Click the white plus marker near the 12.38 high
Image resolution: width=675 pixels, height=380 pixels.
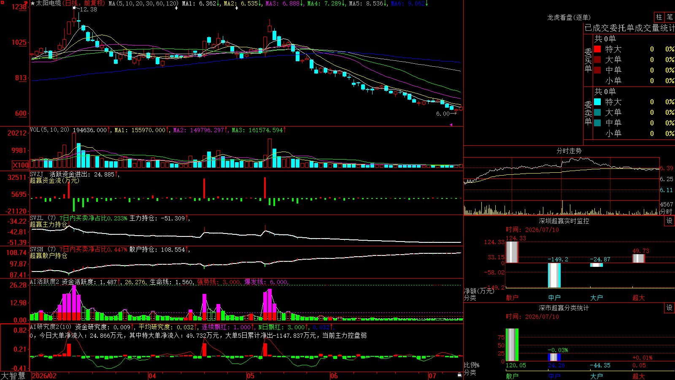coord(74,8)
